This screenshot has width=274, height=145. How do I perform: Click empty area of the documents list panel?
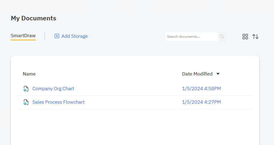click(135, 127)
